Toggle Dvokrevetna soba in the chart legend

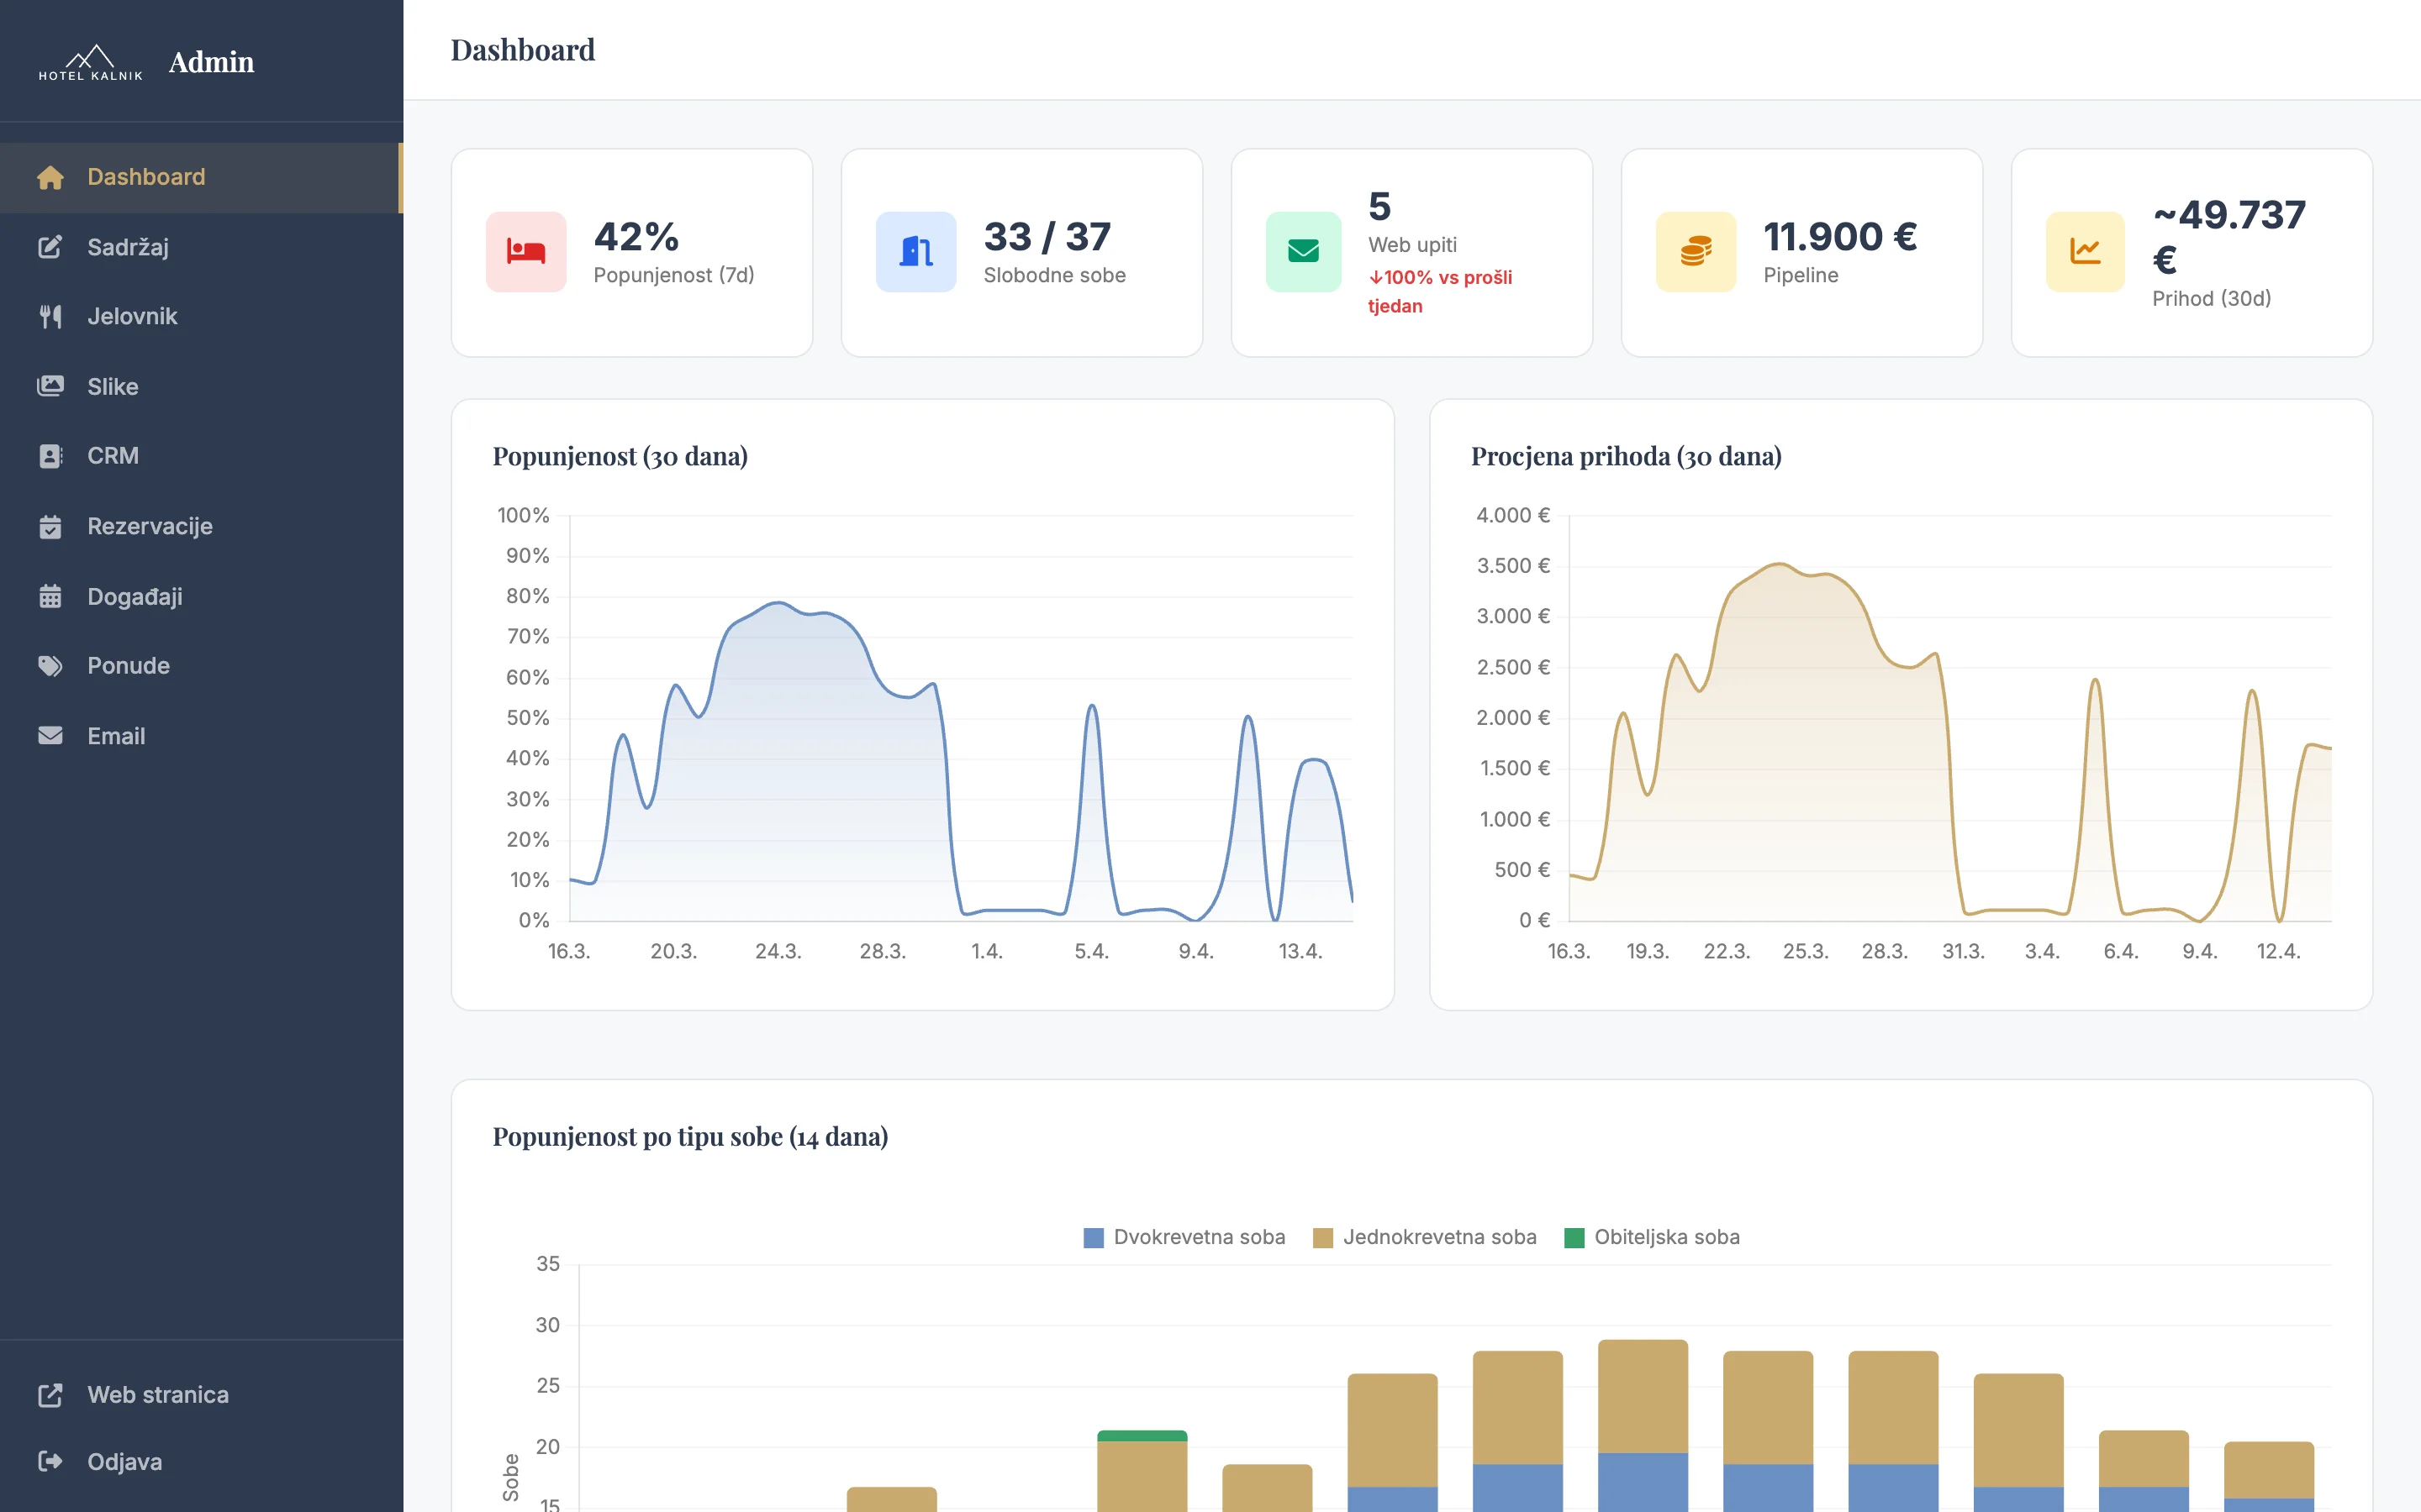click(1184, 1237)
